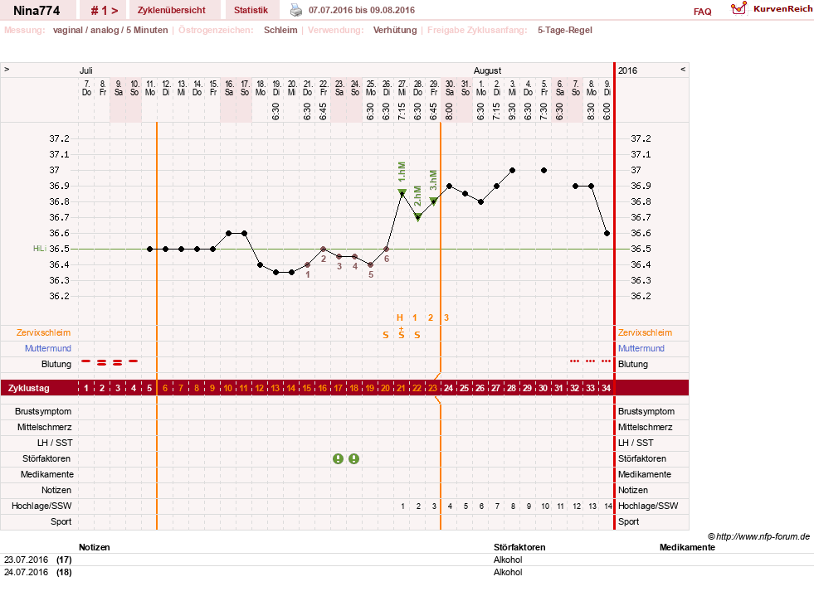Click the low-value point numbered 1
Screen dimensions: 814x596
307,265
